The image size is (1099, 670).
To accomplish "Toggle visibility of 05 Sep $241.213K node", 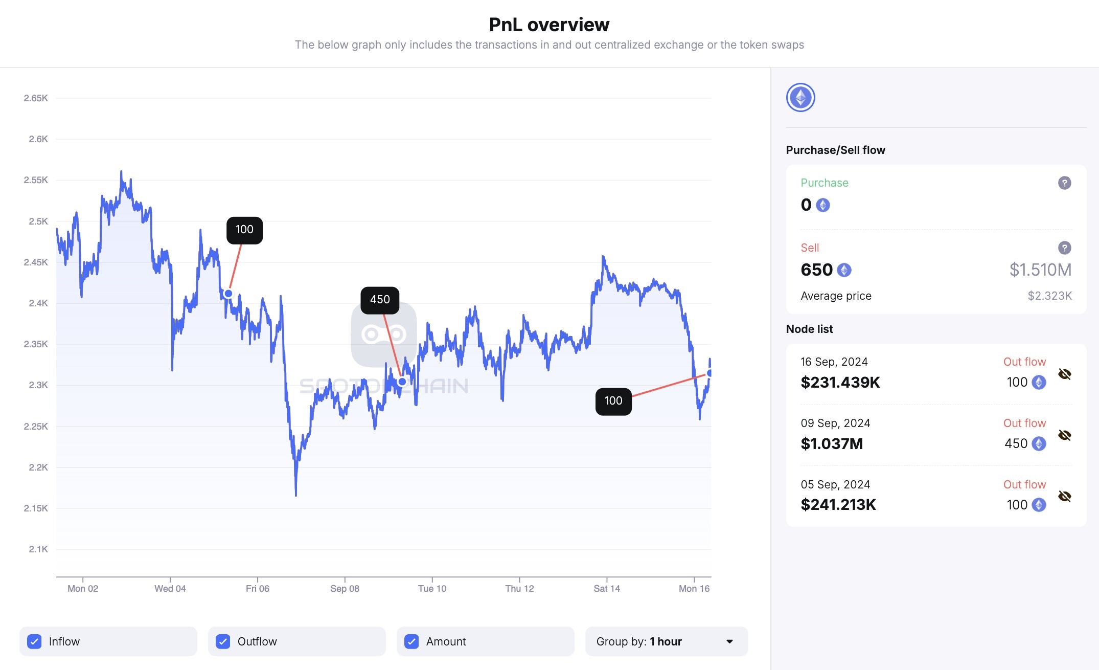I will [x=1065, y=496].
